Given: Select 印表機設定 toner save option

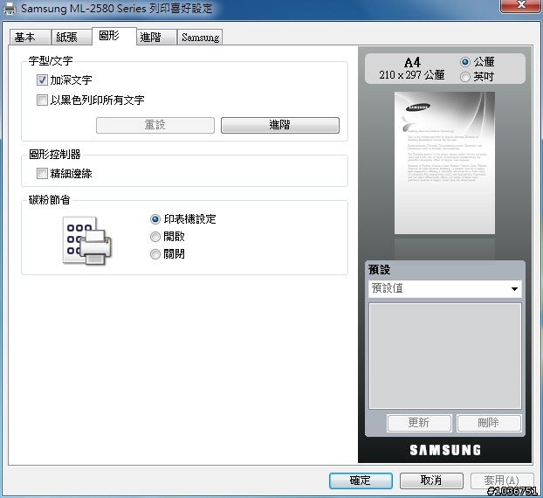Looking at the screenshot, I should click(155, 219).
